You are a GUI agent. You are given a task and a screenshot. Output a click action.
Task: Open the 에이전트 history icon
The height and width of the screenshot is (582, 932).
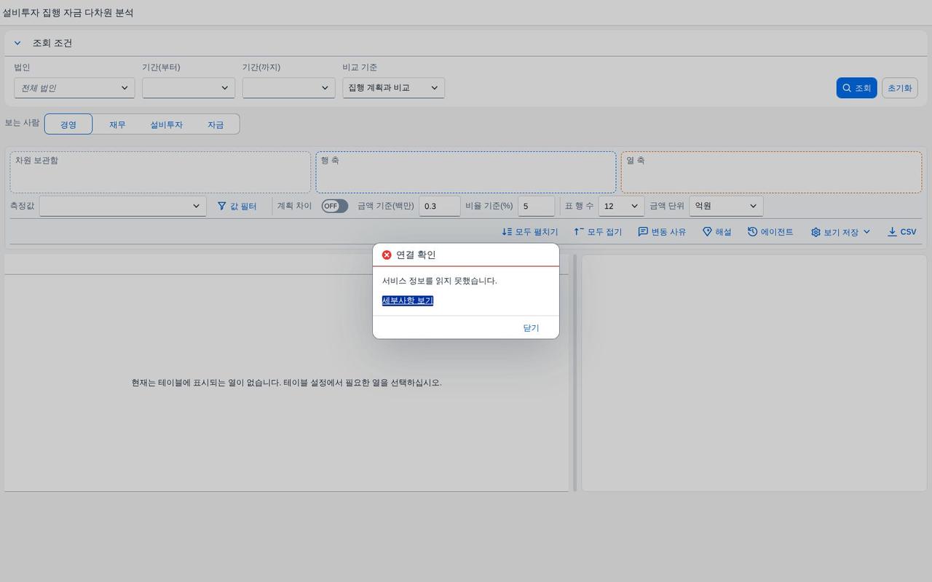pos(752,232)
